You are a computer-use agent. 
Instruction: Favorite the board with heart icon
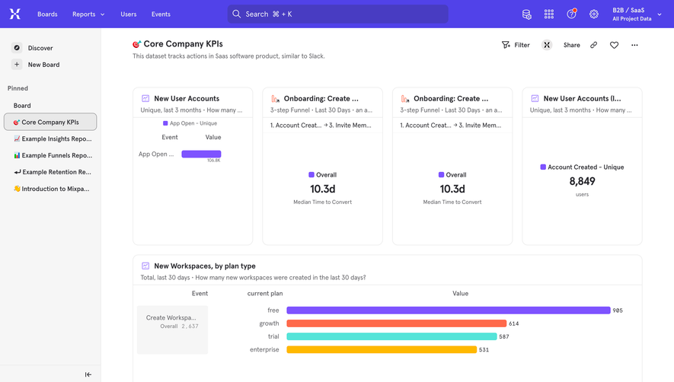pos(615,45)
